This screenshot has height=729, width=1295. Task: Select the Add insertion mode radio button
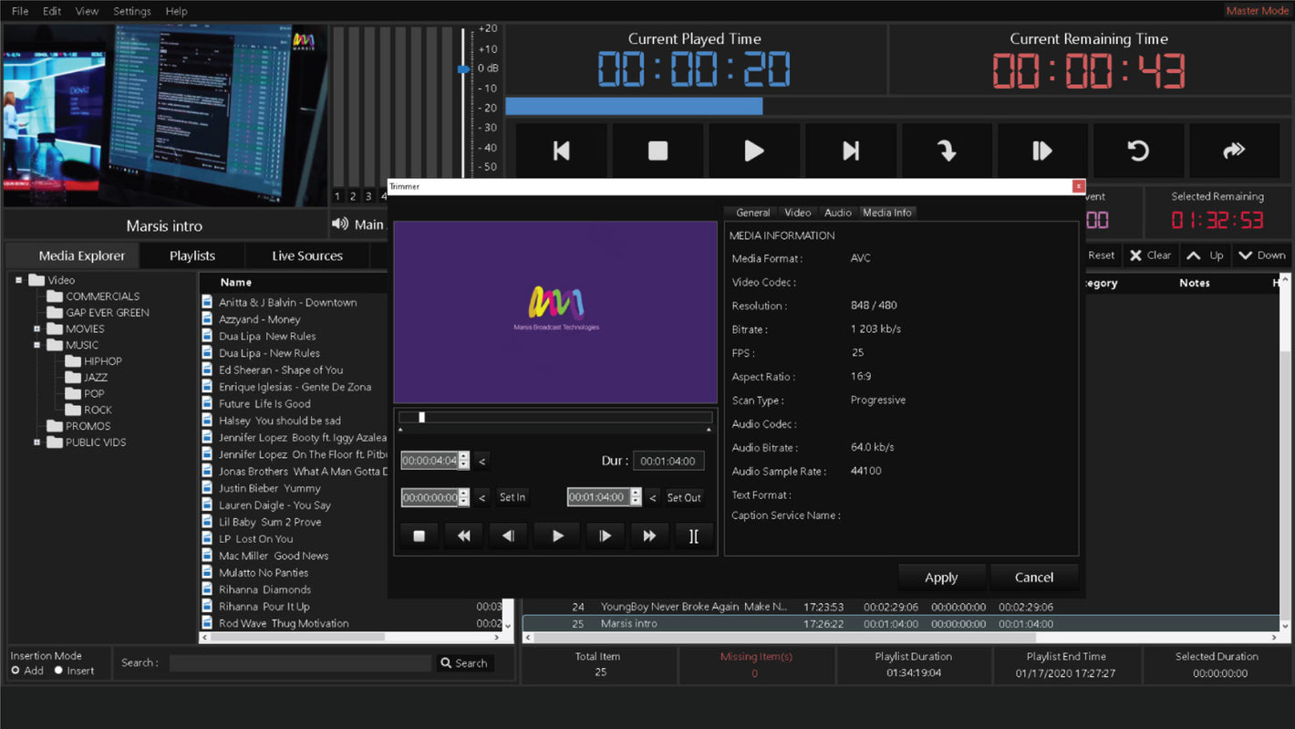click(x=16, y=671)
